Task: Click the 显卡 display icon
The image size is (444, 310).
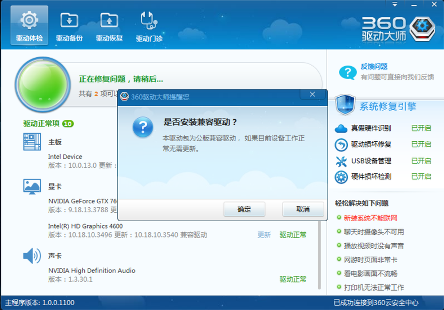Action: (x=32, y=187)
